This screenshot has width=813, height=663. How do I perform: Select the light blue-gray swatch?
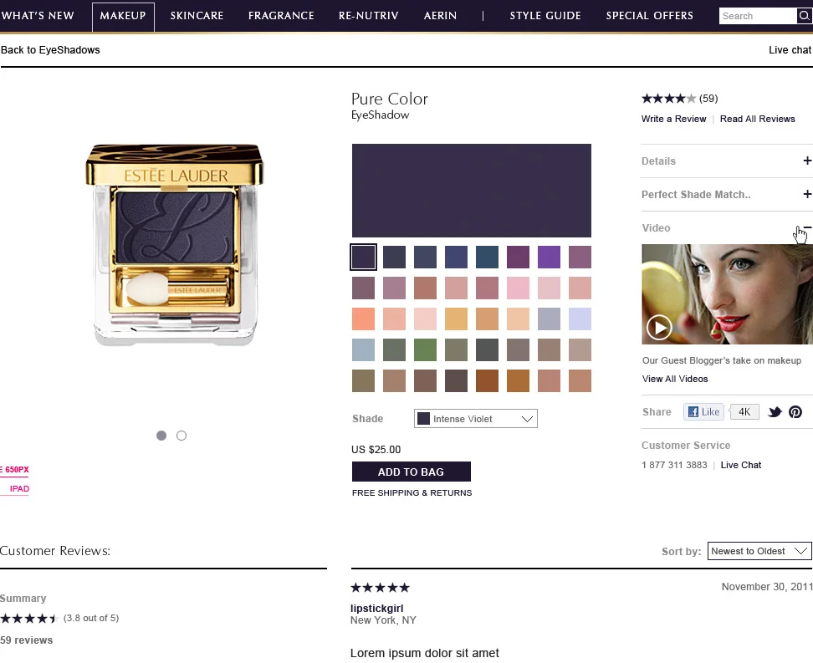click(364, 350)
